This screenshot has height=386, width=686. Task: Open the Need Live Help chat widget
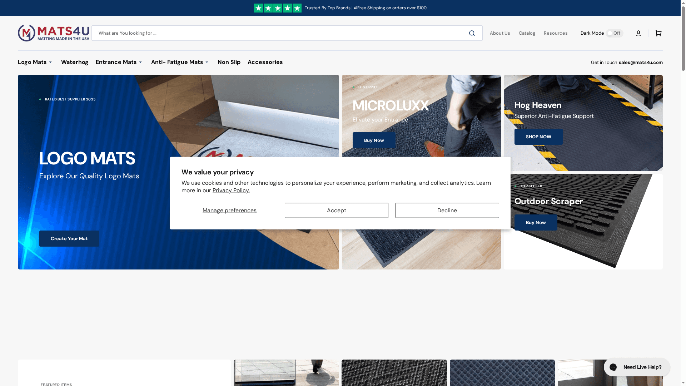[637, 367]
